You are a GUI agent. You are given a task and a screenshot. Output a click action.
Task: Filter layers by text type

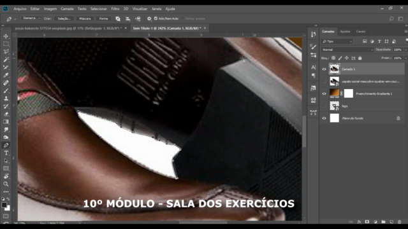pyautogui.click(x=379, y=41)
